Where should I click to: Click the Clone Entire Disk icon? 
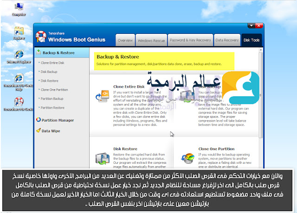[103, 96]
